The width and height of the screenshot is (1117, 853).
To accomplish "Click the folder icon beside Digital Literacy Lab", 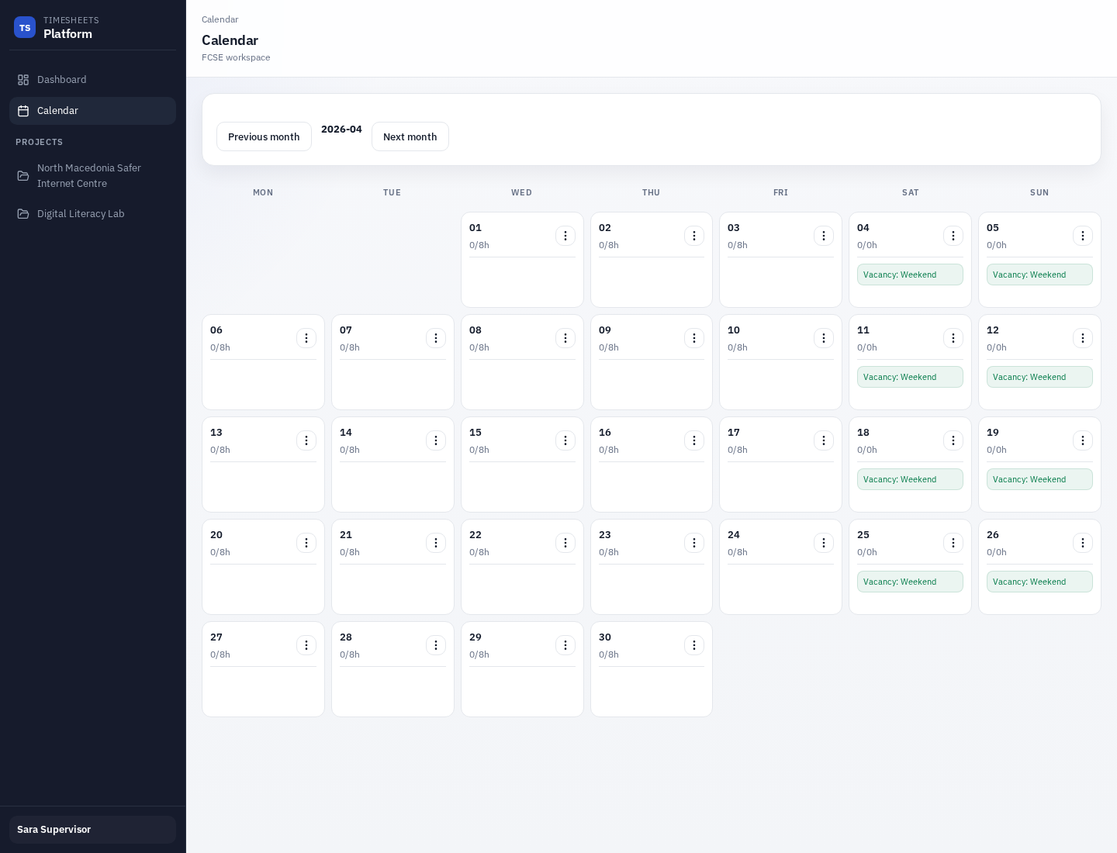I will [24, 214].
